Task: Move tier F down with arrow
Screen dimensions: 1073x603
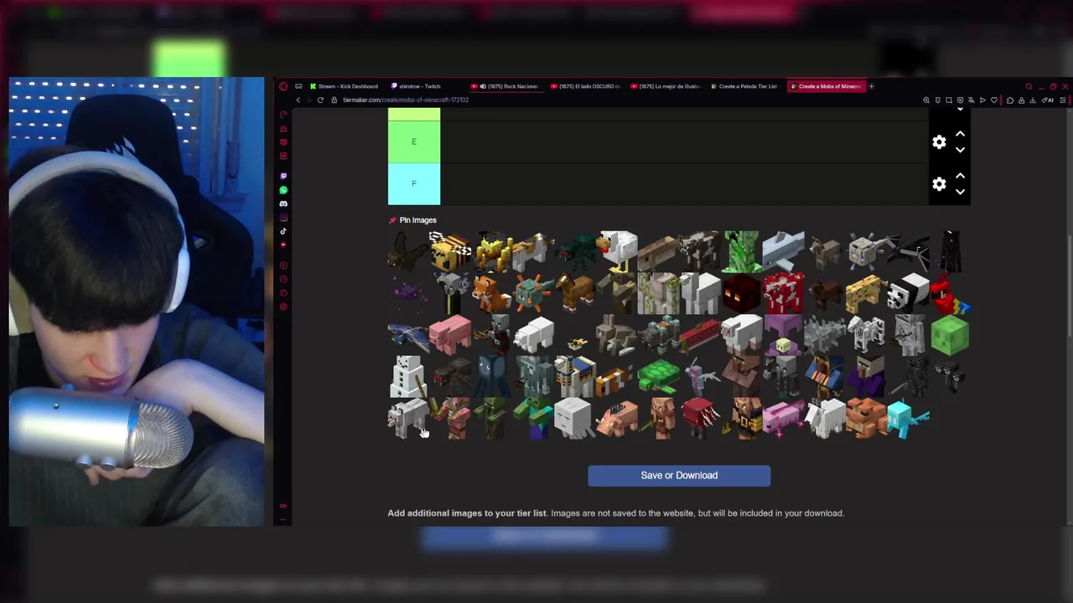Action: point(961,192)
